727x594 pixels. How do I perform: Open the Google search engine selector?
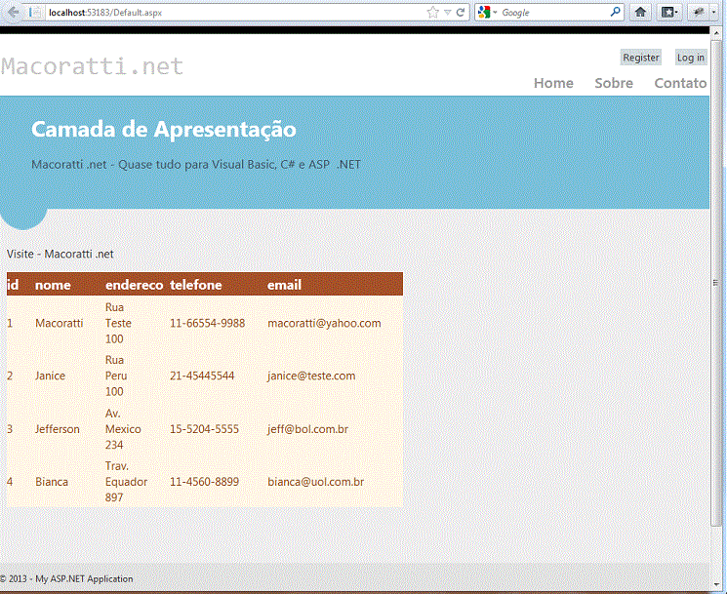[487, 13]
